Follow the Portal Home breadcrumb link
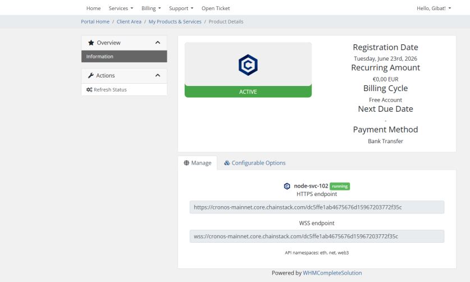 coord(95,21)
